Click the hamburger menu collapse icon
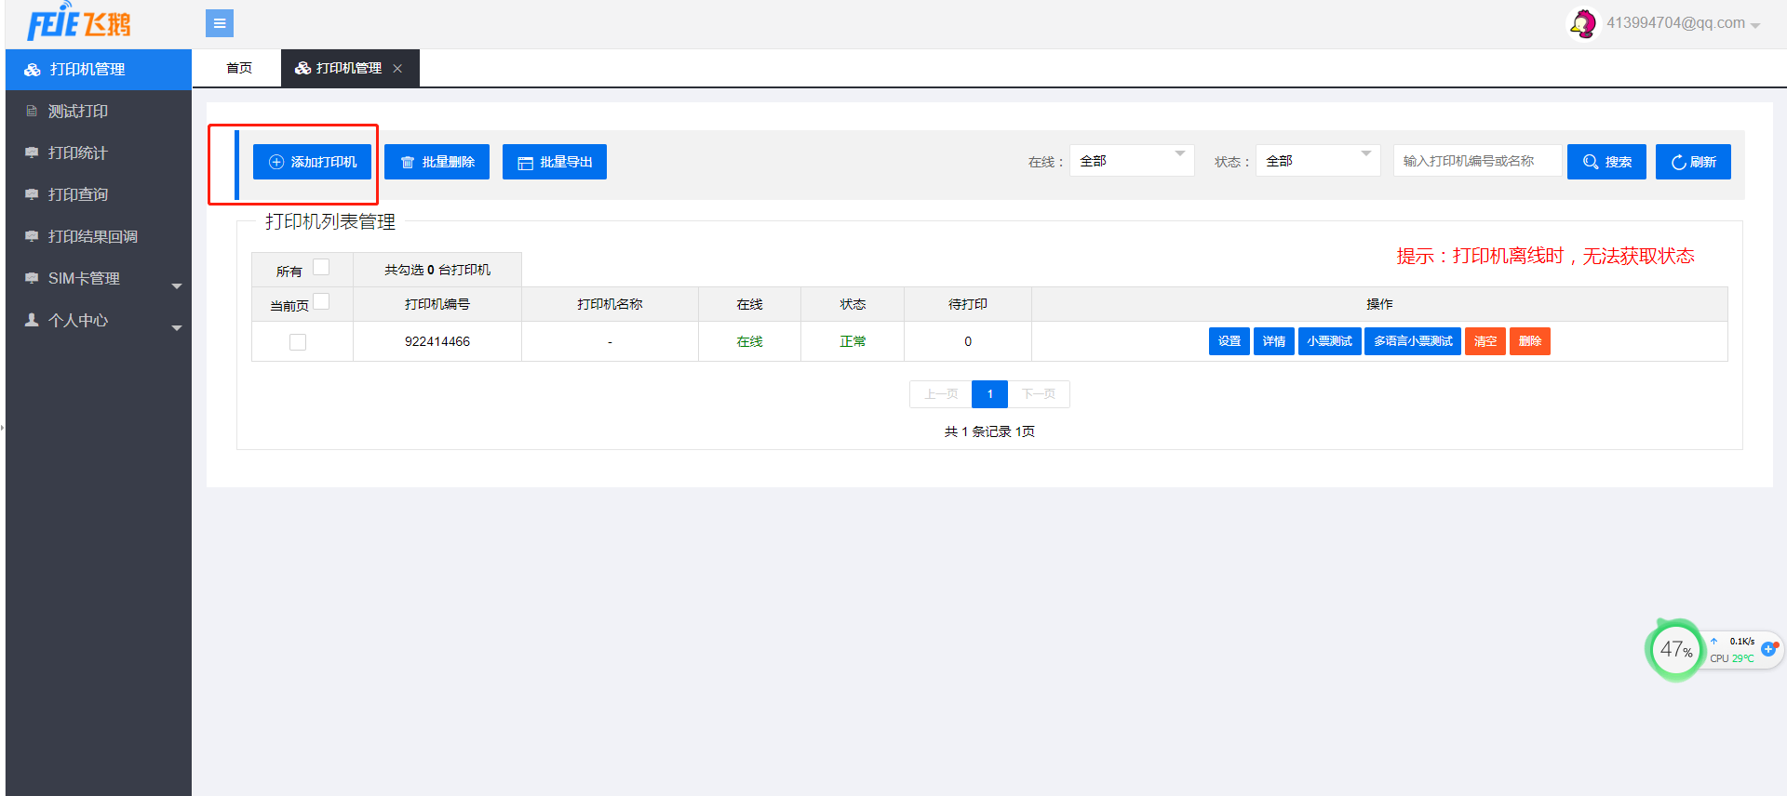 (x=220, y=23)
